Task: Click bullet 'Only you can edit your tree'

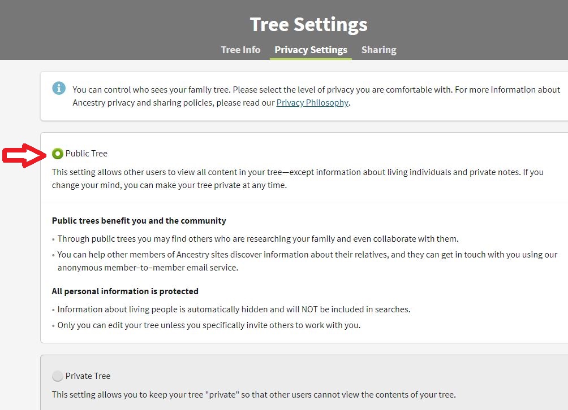Action: pyautogui.click(x=209, y=325)
